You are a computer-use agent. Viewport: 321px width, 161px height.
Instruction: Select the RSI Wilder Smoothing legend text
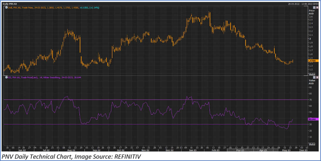(x=44, y=78)
